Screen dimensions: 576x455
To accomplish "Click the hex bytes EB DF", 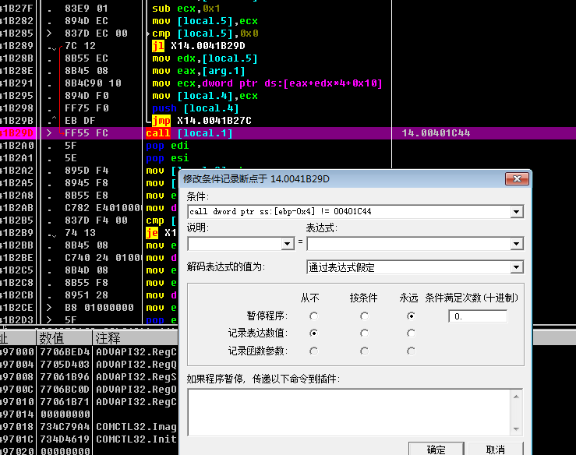I will pos(80,121).
